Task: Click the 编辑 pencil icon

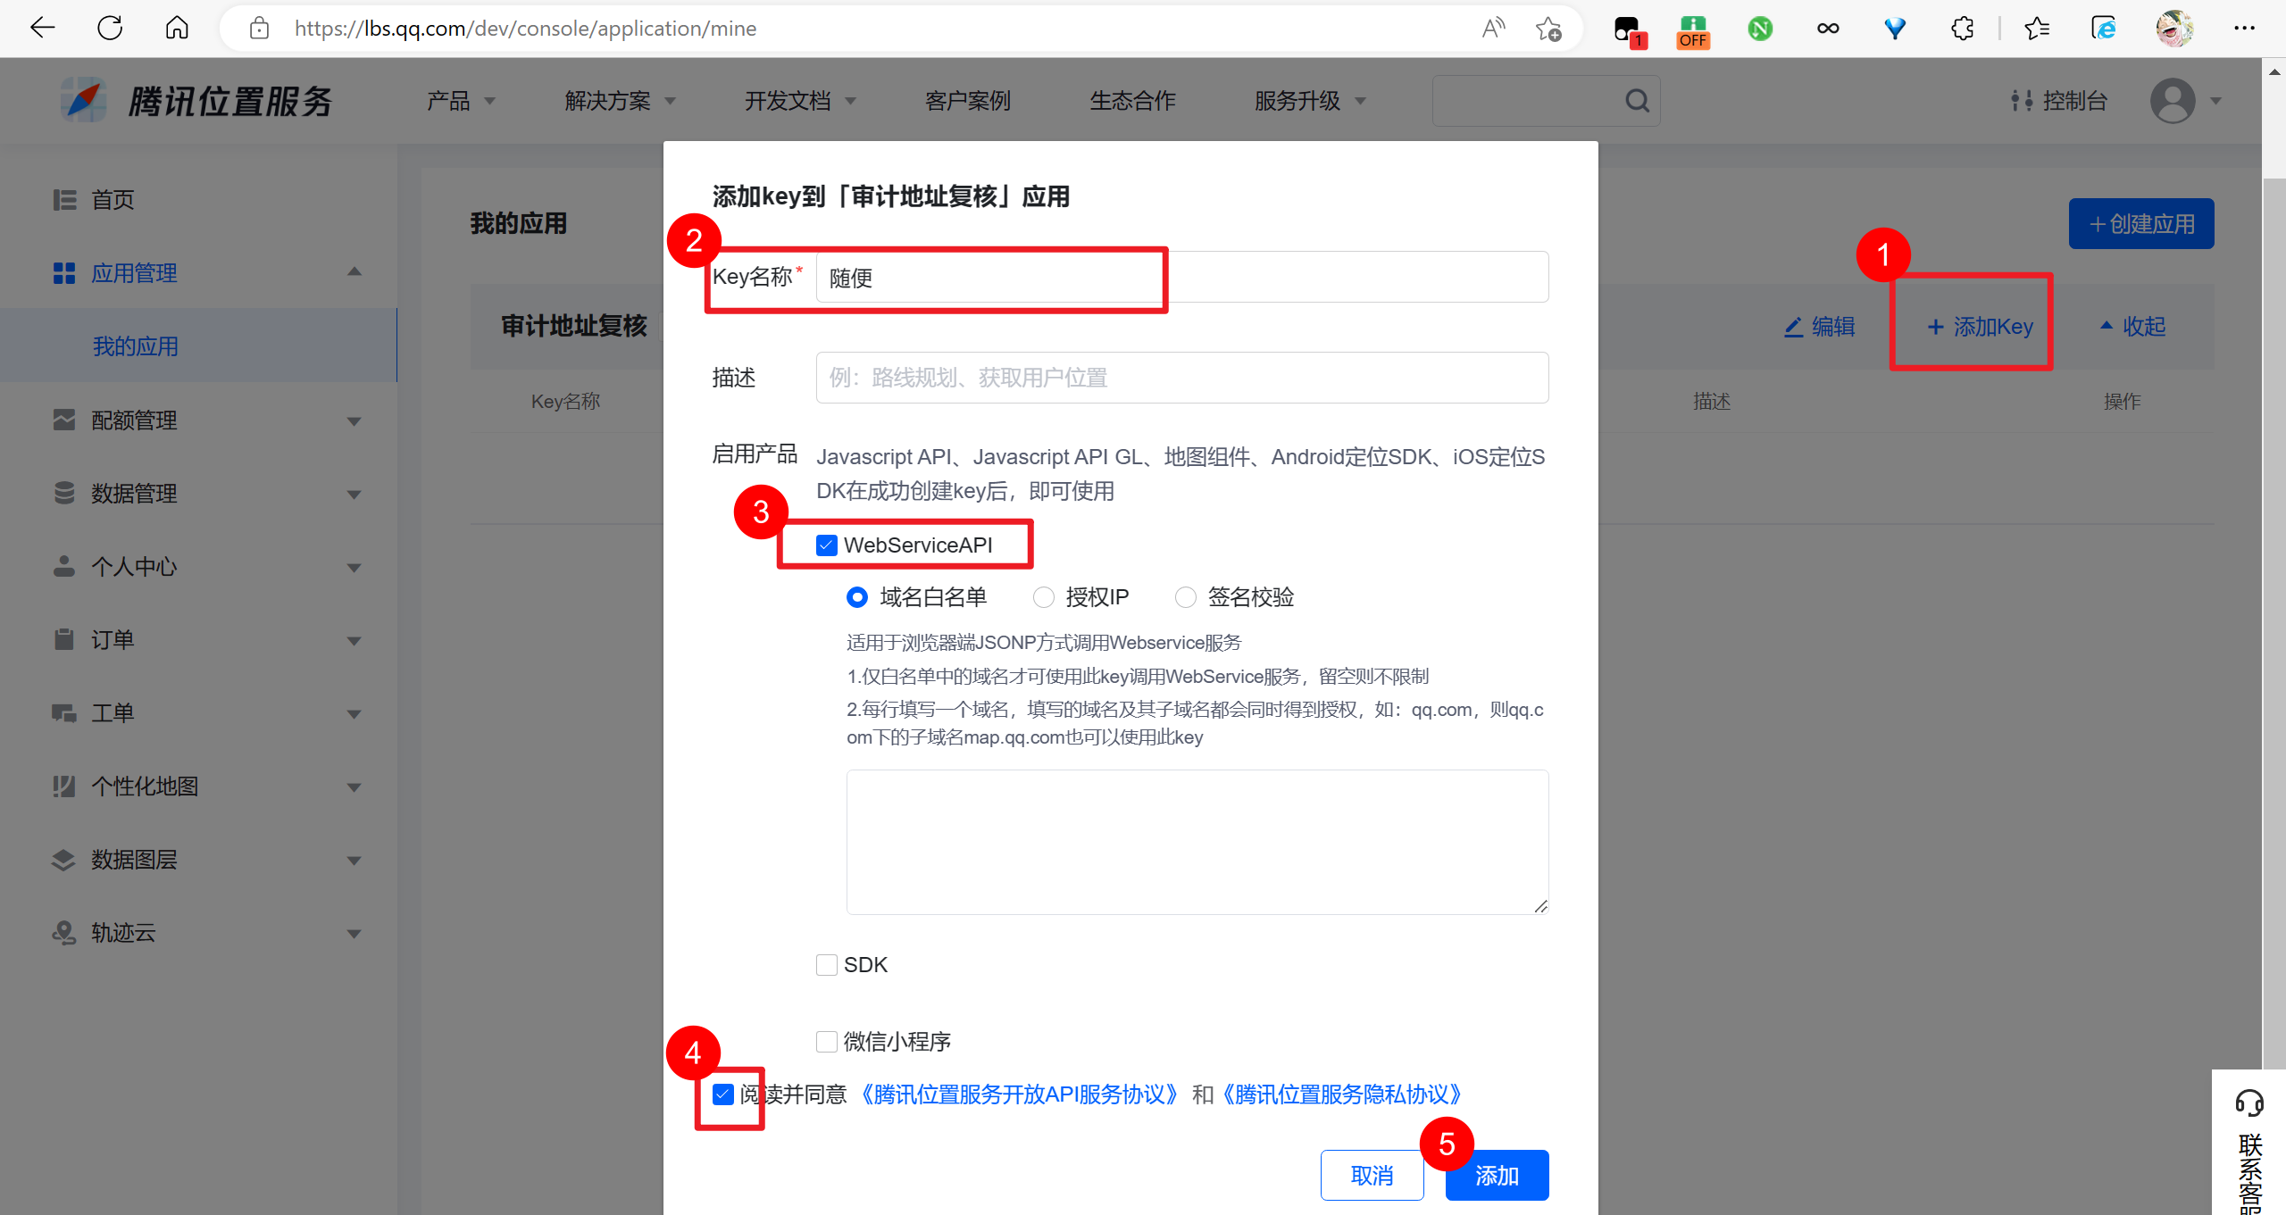Action: click(1793, 327)
